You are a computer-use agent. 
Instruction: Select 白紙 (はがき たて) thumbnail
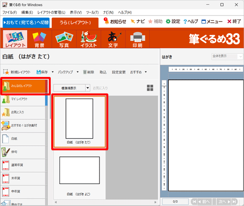tap(80, 122)
